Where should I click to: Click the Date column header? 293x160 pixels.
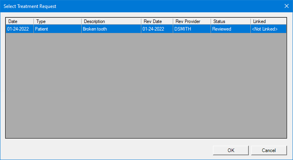[x=20, y=21]
